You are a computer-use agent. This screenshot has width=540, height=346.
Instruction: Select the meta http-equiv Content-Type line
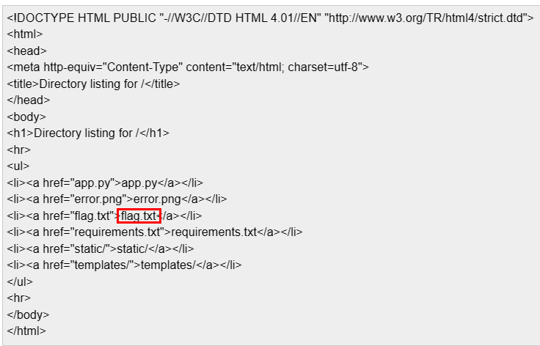(x=188, y=67)
